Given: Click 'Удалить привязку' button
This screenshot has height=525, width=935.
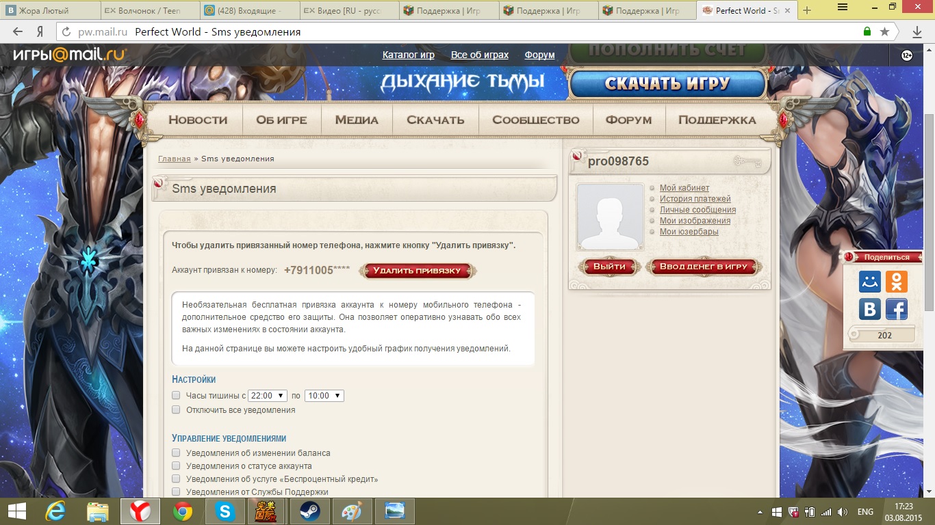Looking at the screenshot, I should click(x=417, y=271).
